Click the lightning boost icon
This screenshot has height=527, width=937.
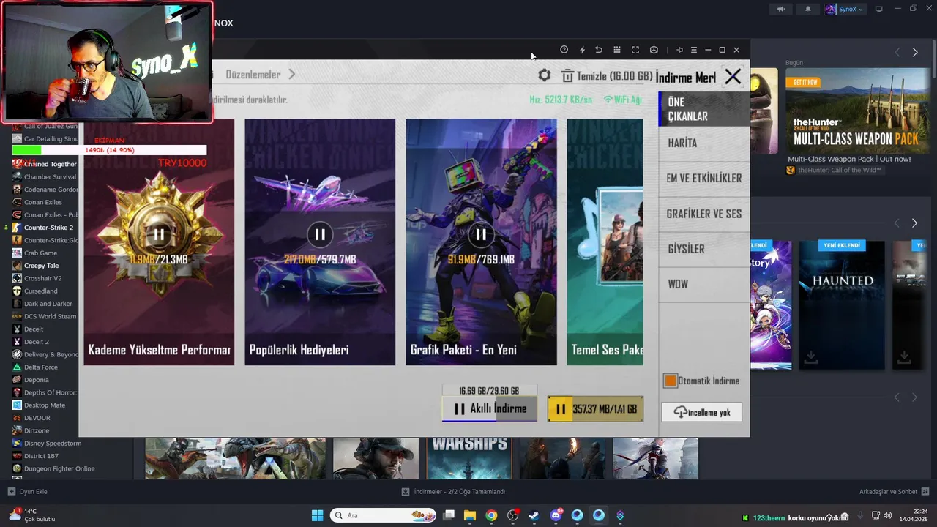coord(582,50)
